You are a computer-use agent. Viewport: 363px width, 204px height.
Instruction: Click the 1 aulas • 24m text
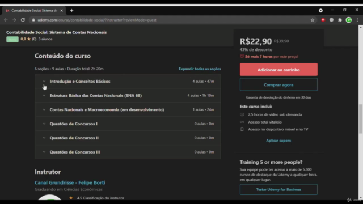[x=203, y=109]
